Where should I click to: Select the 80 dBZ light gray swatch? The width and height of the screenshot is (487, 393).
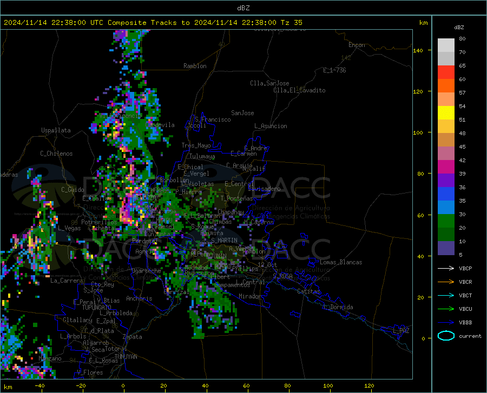pyautogui.click(x=446, y=45)
